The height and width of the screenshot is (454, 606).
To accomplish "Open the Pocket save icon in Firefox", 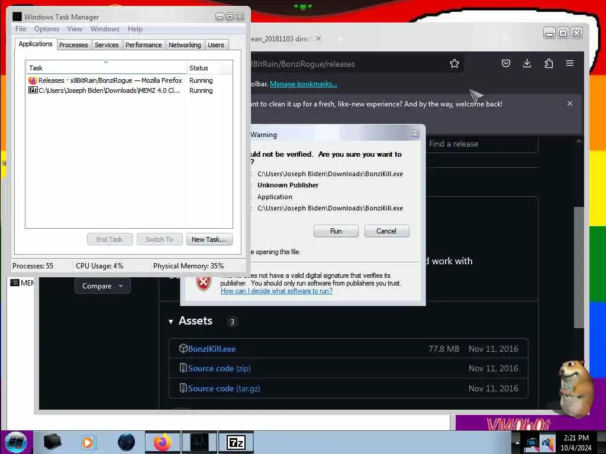I will click(505, 63).
